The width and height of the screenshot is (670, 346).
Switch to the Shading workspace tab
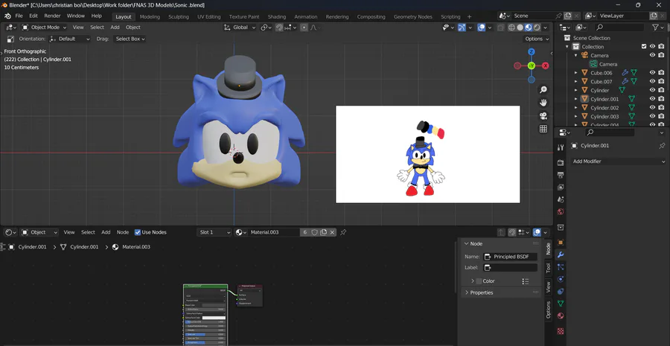tap(277, 16)
